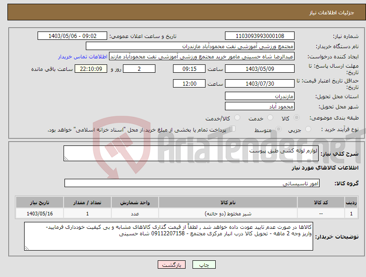Select the کالا radio button
366x277 pixels.
(x=296, y=118)
